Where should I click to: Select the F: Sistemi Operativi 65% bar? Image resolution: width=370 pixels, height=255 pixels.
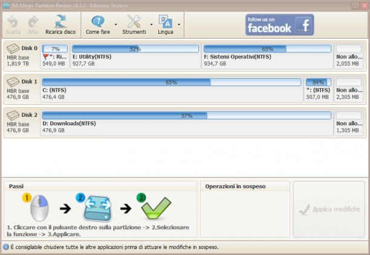(x=267, y=49)
